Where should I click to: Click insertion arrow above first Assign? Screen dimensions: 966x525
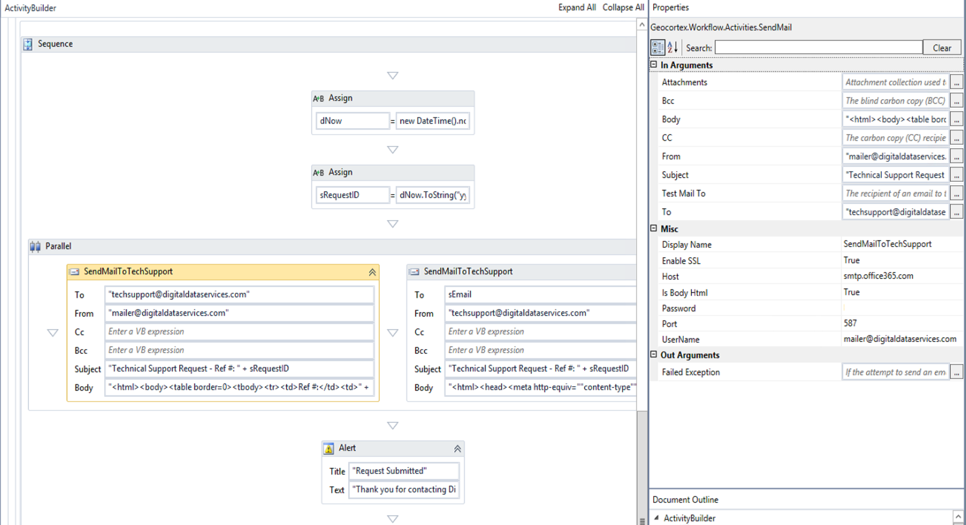click(393, 76)
